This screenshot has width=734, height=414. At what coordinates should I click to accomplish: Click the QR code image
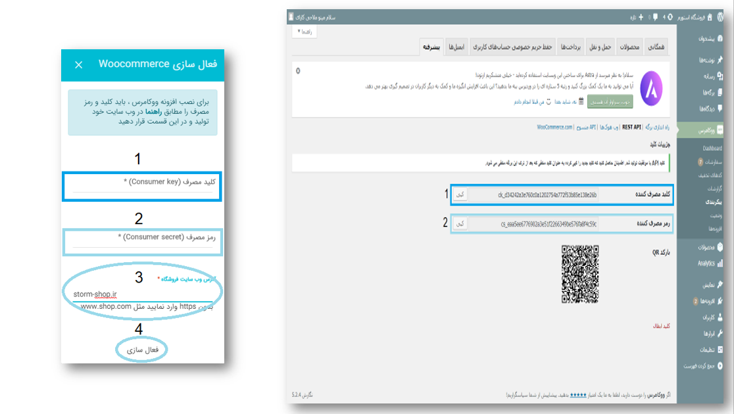point(580,274)
